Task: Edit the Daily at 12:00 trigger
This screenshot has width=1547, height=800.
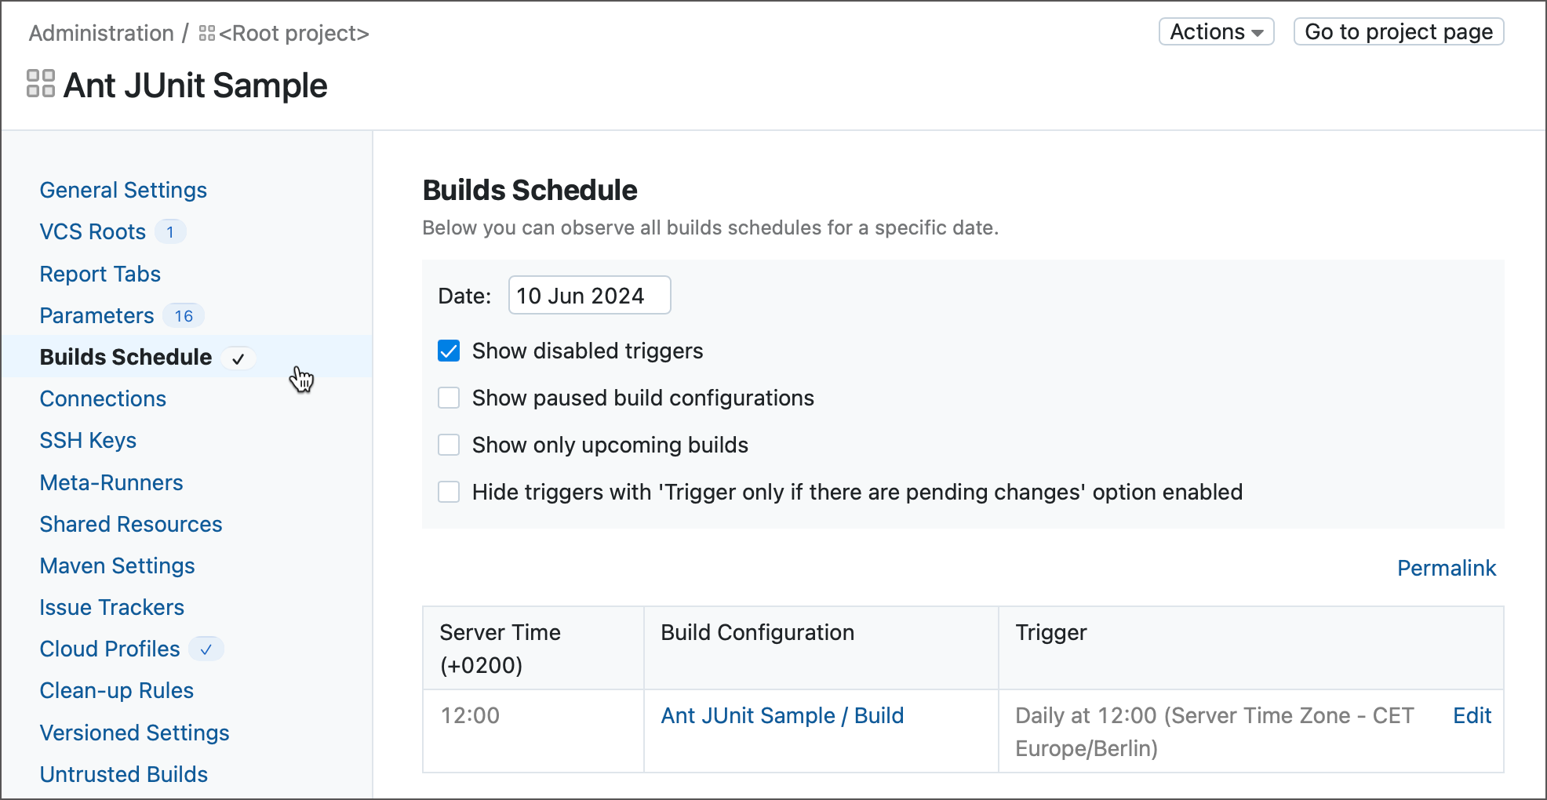Action: (x=1472, y=715)
